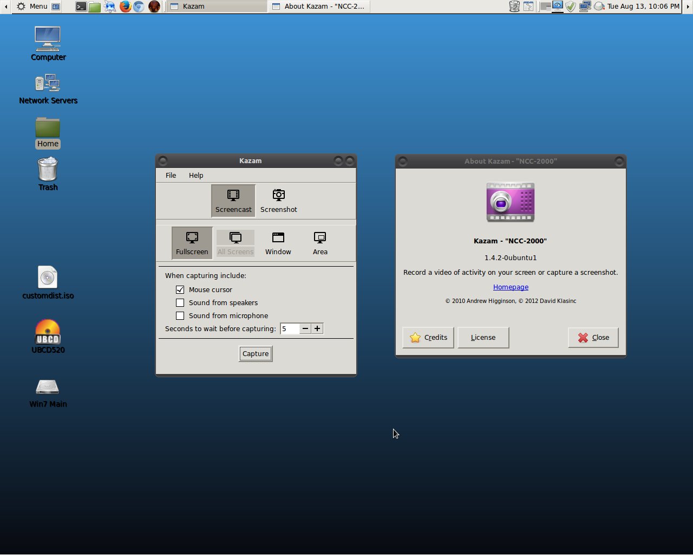The width and height of the screenshot is (693, 555).
Task: Open Kazam's File menu
Action: (171, 175)
